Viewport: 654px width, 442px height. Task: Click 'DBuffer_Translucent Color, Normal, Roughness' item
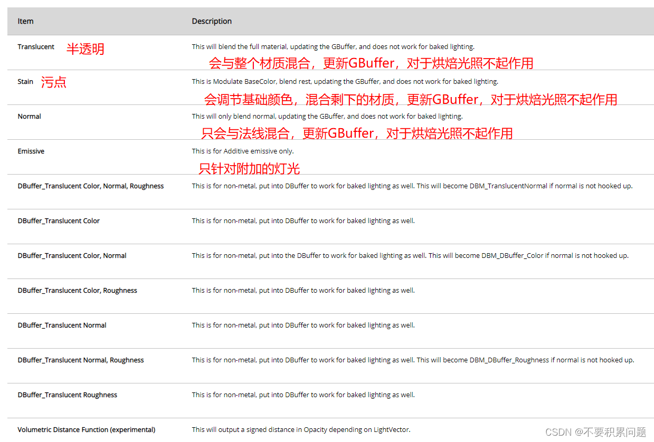(x=91, y=186)
